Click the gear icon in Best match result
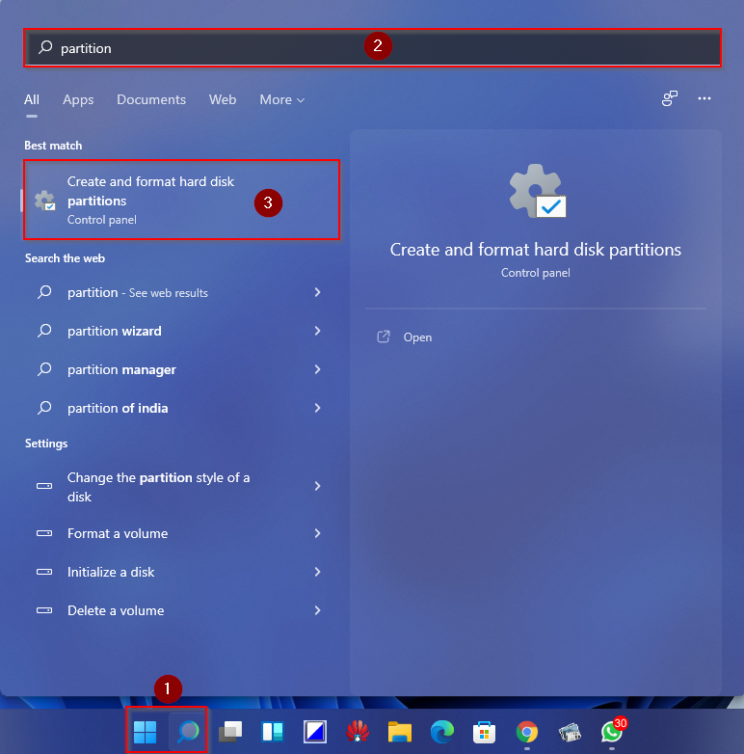744x754 pixels. pos(45,201)
